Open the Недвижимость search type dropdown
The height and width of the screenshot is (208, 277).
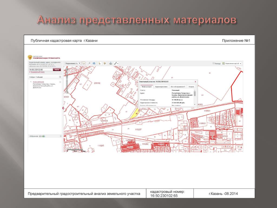(x=73, y=63)
